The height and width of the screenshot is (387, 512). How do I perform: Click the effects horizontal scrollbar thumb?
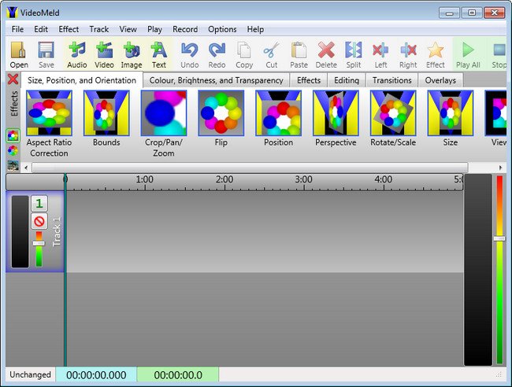tap(250, 168)
